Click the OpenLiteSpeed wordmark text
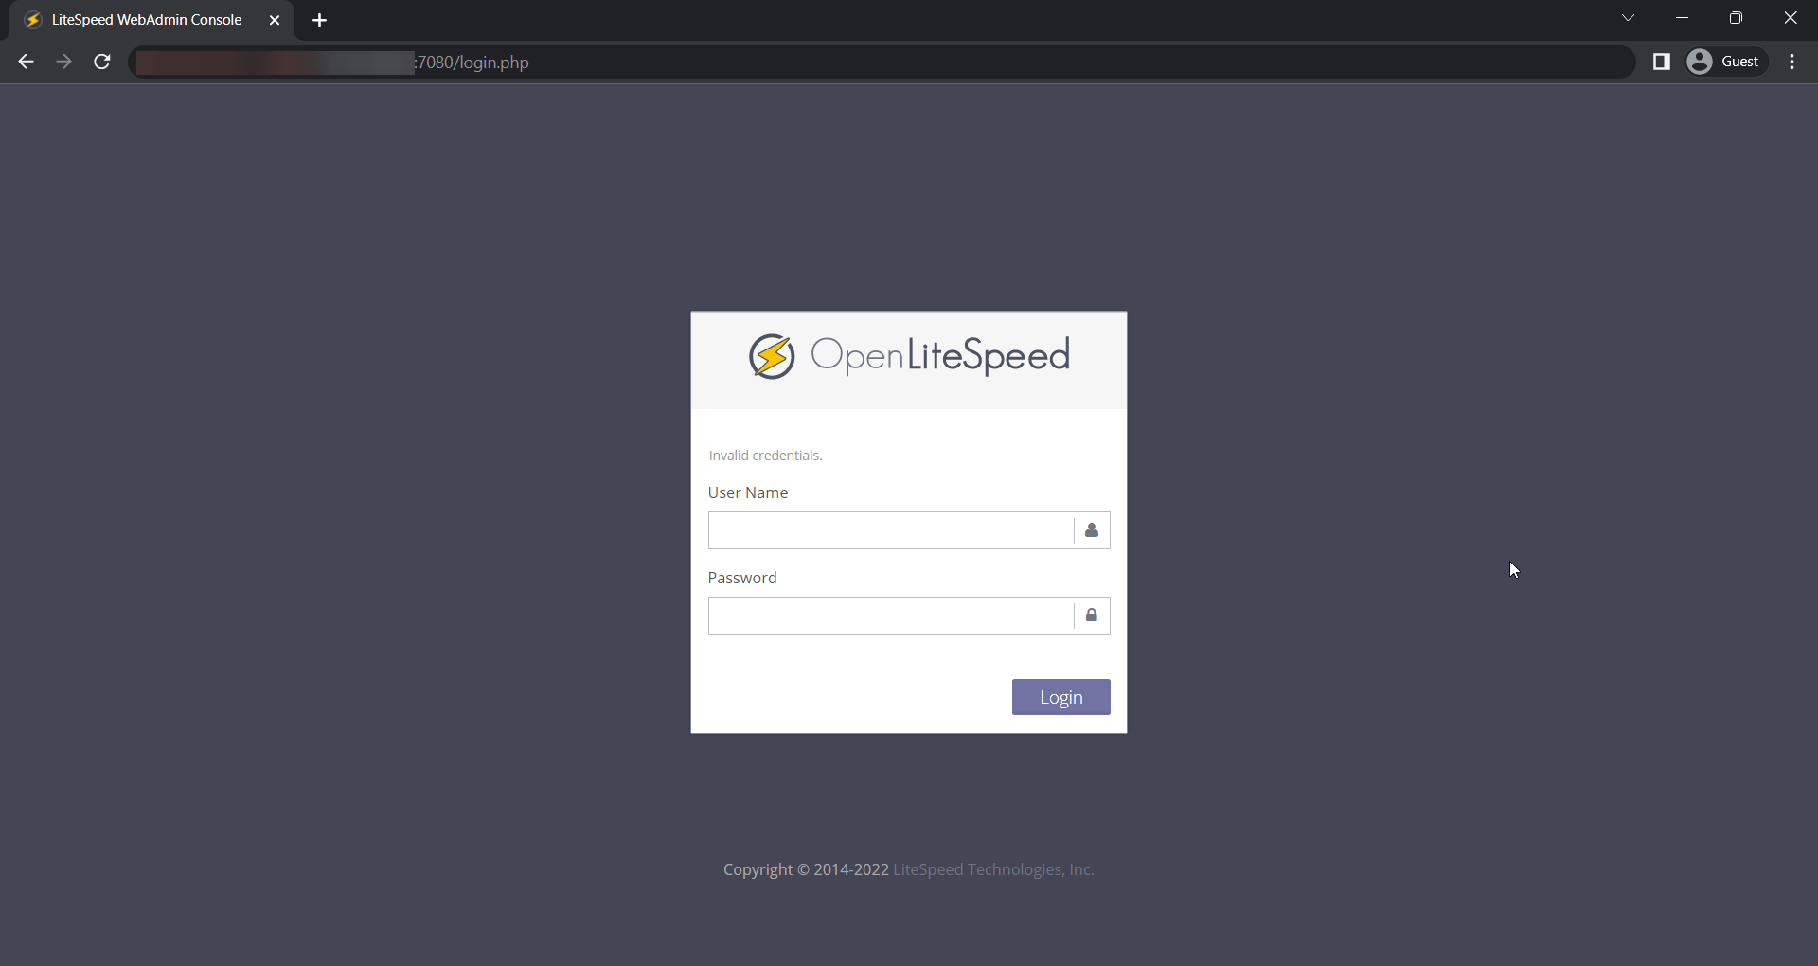Viewport: 1818px width, 966px height. tap(940, 356)
